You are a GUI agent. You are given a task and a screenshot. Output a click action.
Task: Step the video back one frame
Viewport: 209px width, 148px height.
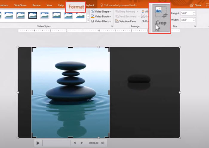point(75,143)
